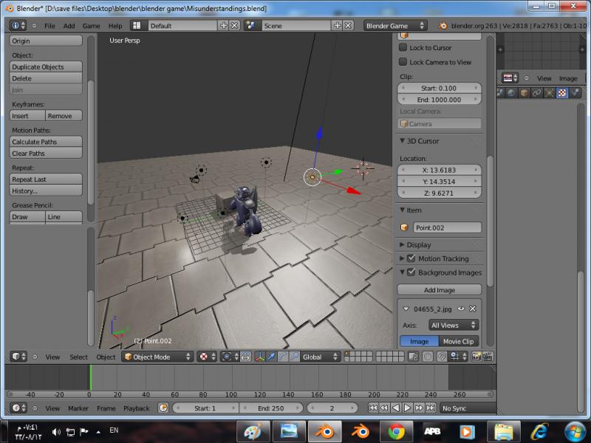
Task: Open the Timeline editor type selector
Action: (x=18, y=408)
